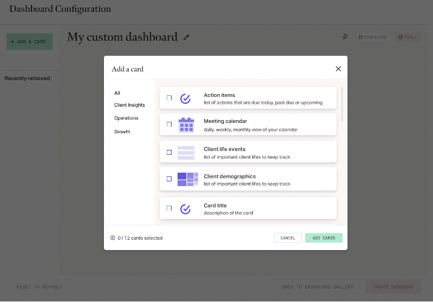The image size is (433, 302).
Task: Open the Growth category
Action: click(122, 132)
